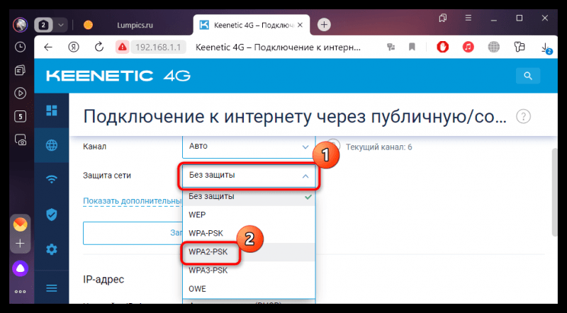This screenshot has width=567, height=313.
Task: Expand the tab groups dropdown arrow
Action: point(61,25)
